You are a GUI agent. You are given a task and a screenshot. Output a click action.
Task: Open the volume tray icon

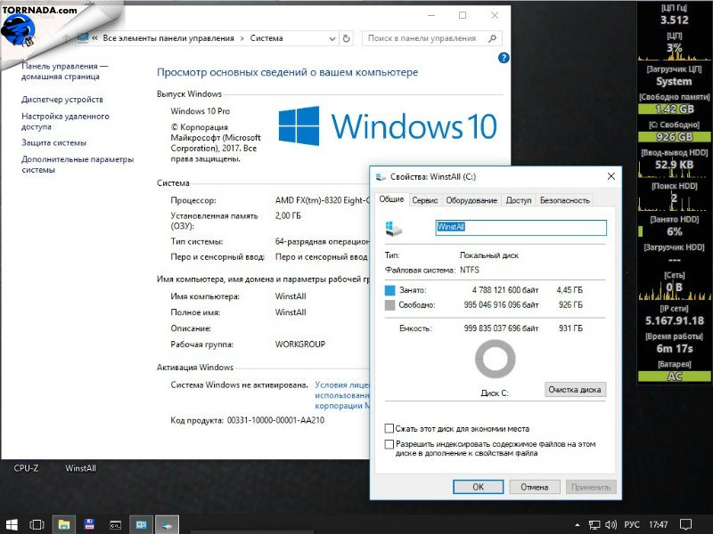coord(611,525)
